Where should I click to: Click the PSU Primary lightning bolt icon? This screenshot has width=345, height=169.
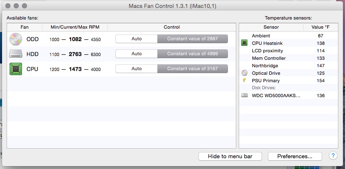[x=244, y=80]
